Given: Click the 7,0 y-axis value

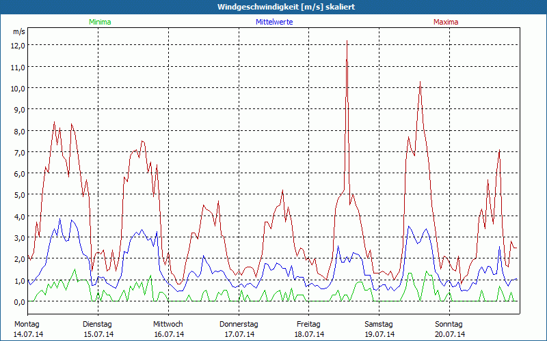Looking at the screenshot, I should click(19, 152).
